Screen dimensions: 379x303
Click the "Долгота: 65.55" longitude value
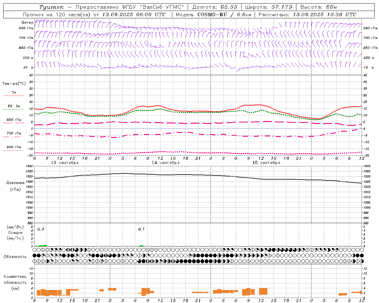[x=215, y=7]
